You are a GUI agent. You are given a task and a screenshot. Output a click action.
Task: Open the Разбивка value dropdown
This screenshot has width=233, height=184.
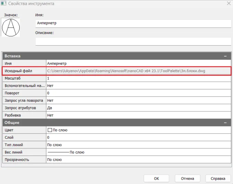(137, 115)
